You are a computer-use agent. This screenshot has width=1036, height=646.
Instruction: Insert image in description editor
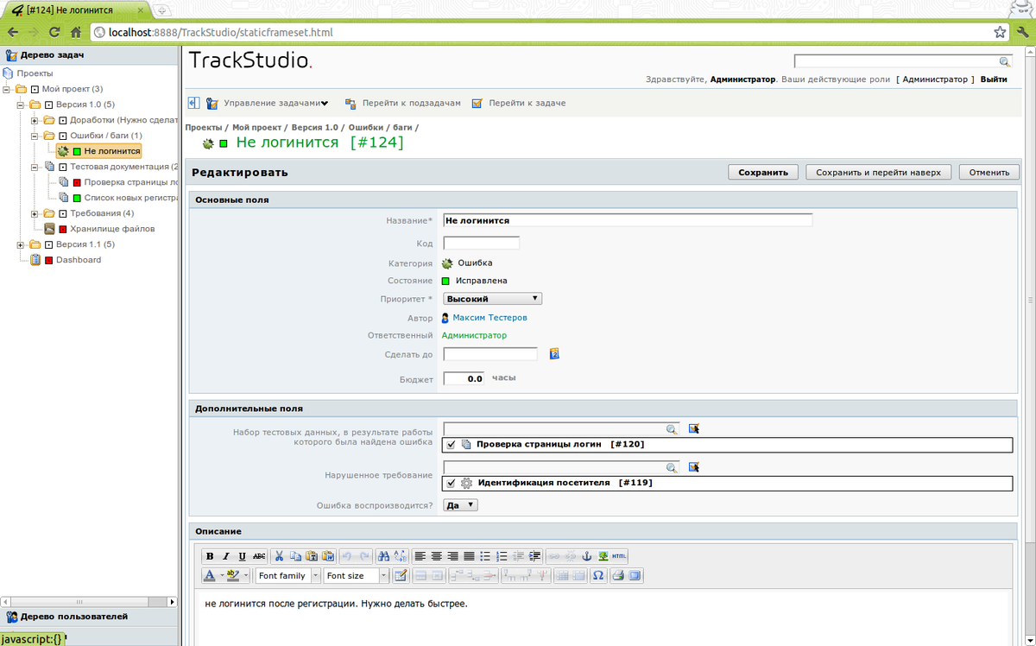603,556
